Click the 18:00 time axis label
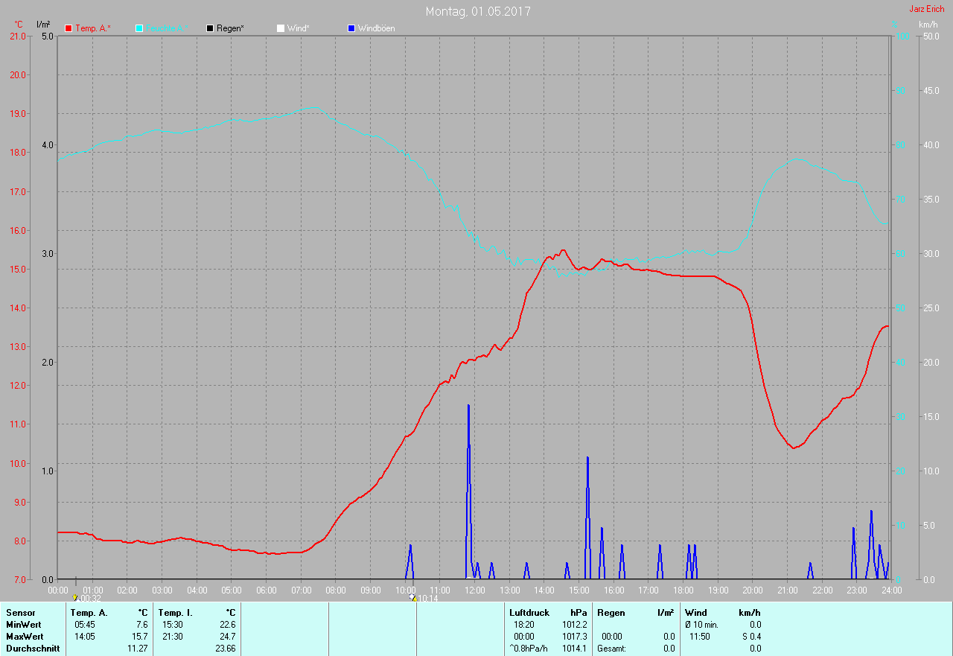Viewport: 953px width, 656px height. pos(683,590)
